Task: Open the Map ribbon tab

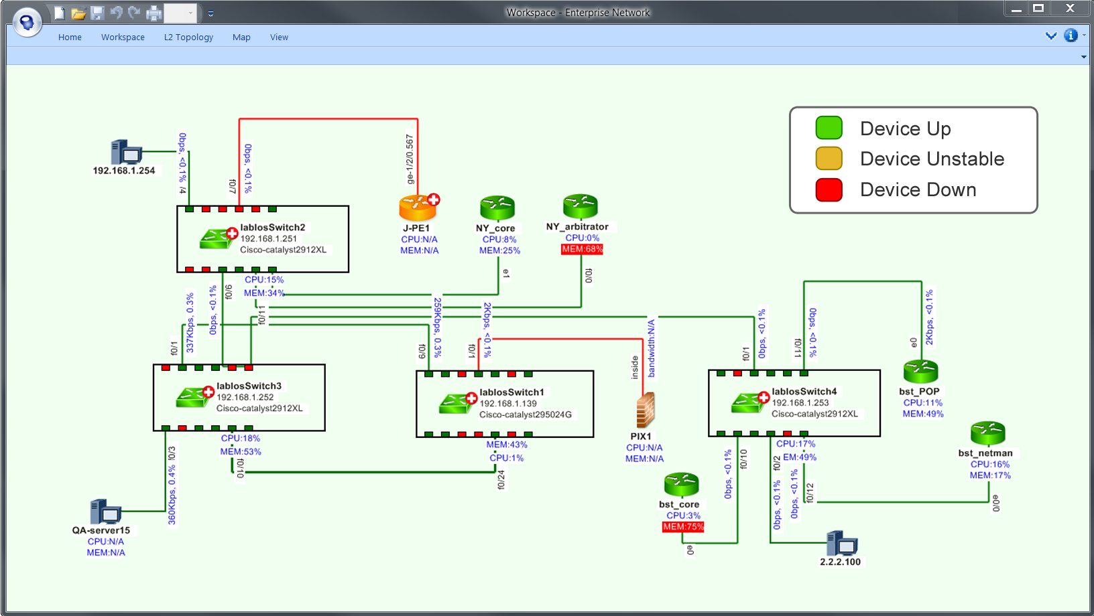Action: 241,37
